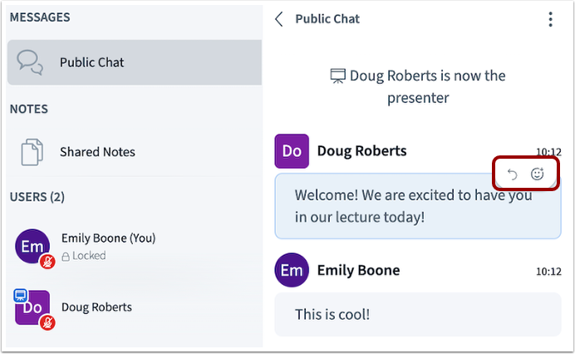575x354 pixels.
Task: Select Public Chat in the Messages list
Action: click(x=135, y=62)
